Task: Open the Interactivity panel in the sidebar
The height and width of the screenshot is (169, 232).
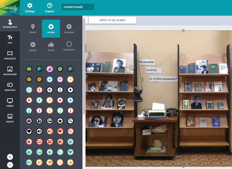Action: coord(10,24)
